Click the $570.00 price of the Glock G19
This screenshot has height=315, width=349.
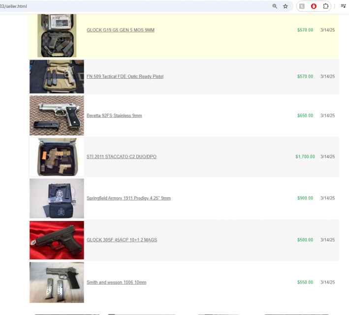305,30
